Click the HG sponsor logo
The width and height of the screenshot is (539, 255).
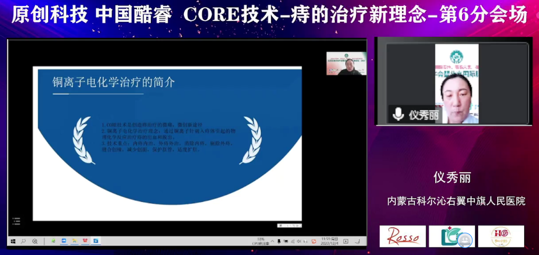pos(501,236)
